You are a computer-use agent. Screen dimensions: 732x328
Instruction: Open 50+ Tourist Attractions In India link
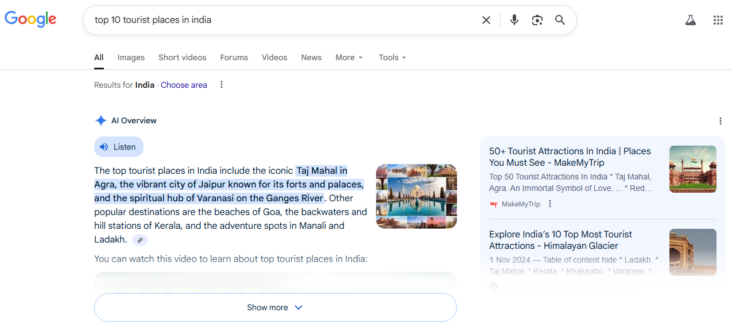pyautogui.click(x=570, y=157)
